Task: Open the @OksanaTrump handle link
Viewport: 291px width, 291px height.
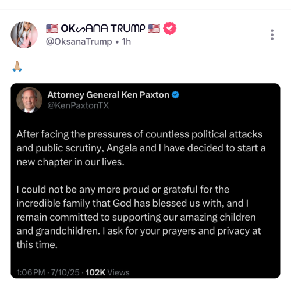Action: click(79, 42)
